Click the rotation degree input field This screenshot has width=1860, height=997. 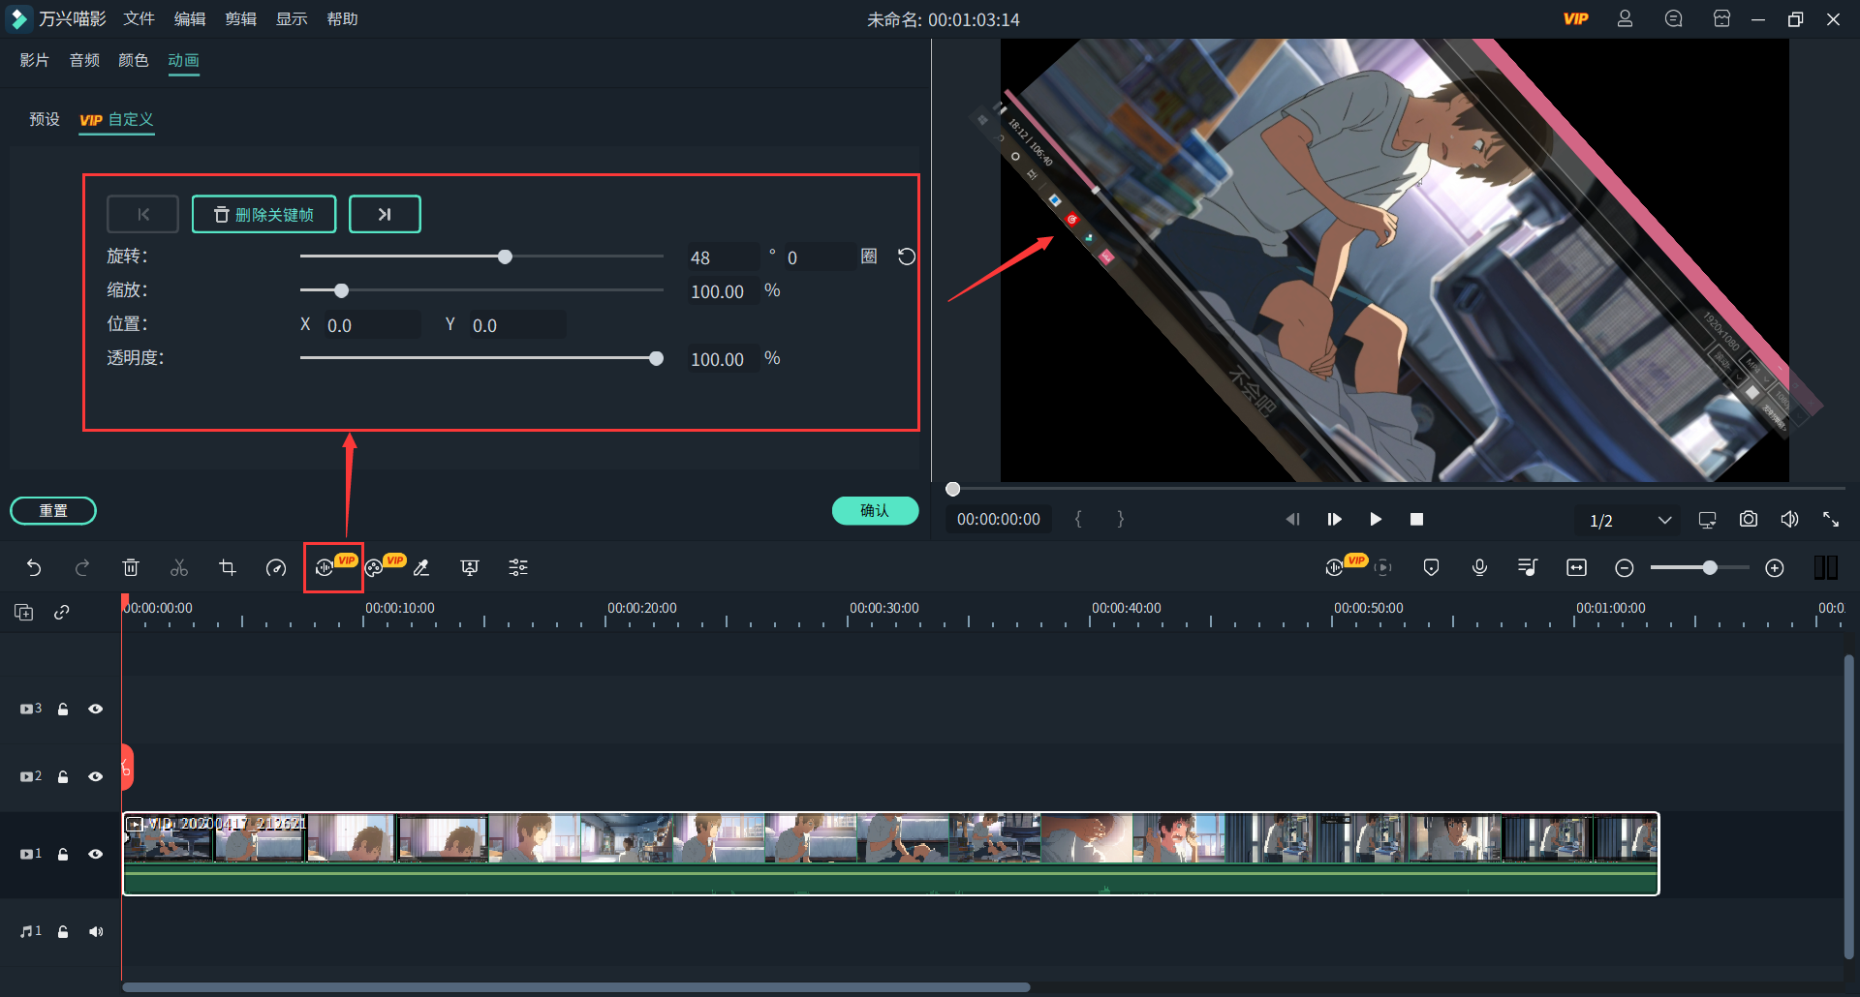[722, 257]
